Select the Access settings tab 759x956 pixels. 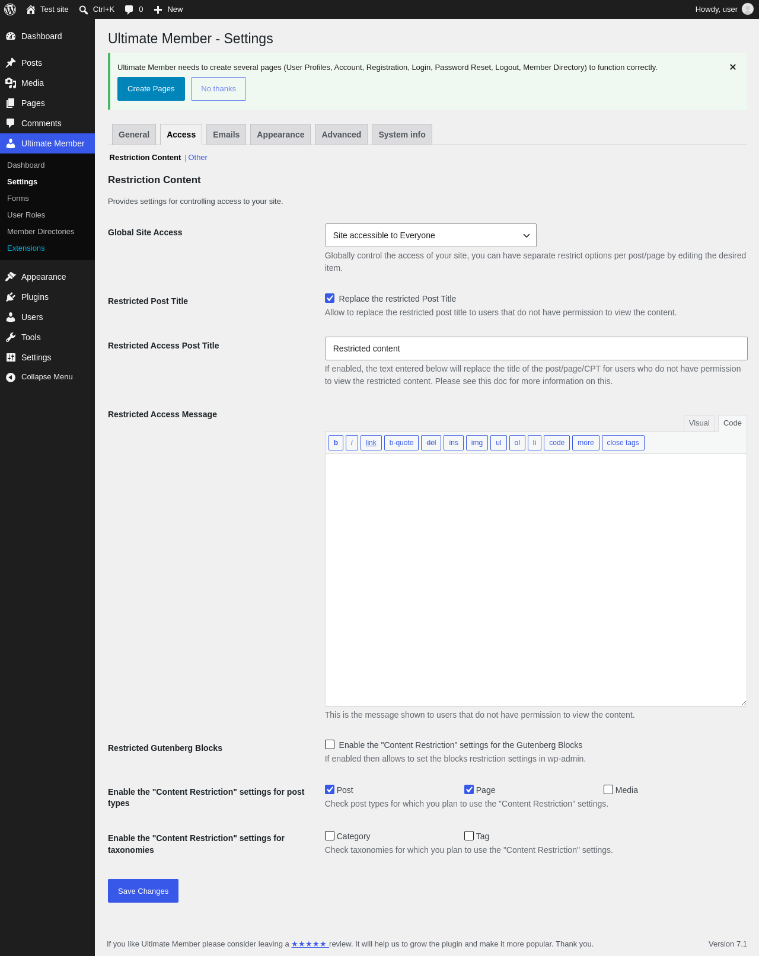(x=181, y=135)
